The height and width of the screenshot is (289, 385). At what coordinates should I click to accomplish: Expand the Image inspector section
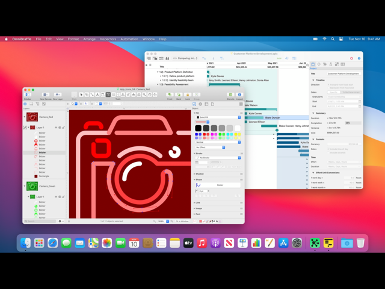coord(194,208)
